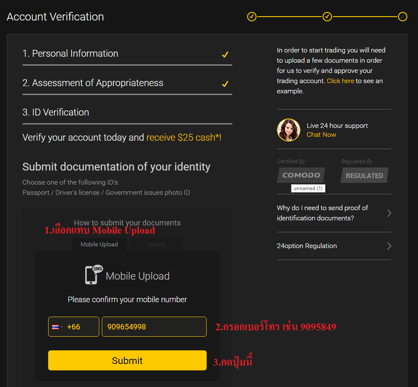Click the yellow Submit button

click(127, 360)
